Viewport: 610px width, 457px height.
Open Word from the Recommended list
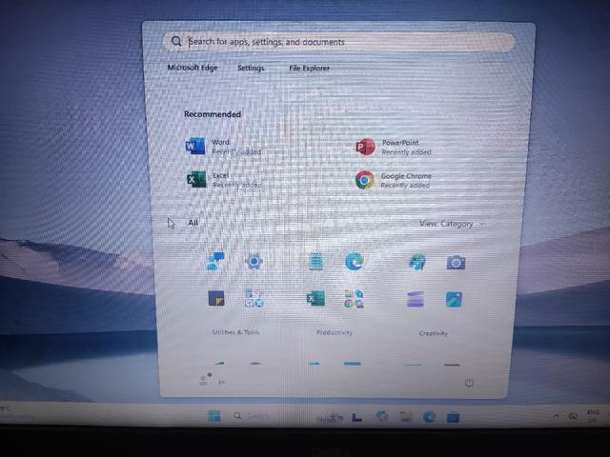(224, 147)
